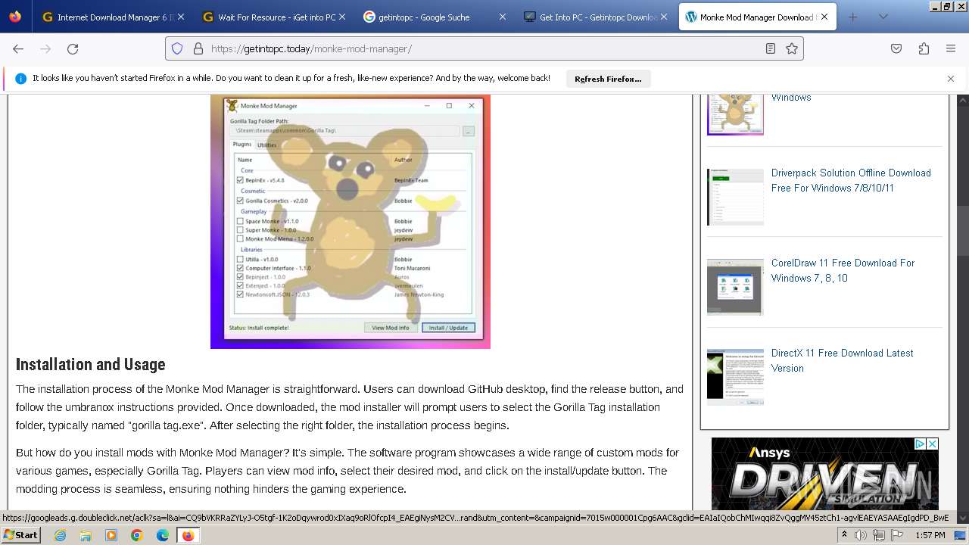
Task: Launch Microsoft Edge from taskbar
Action: (x=163, y=535)
